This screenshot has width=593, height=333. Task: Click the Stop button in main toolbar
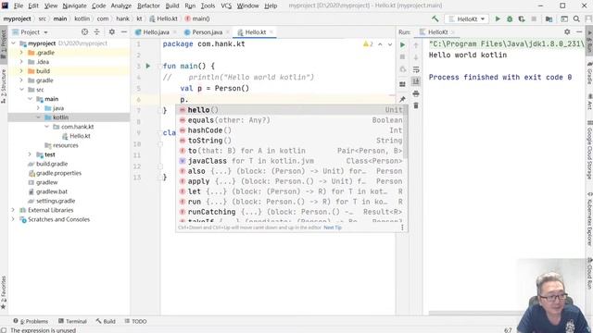pyautogui.click(x=534, y=18)
